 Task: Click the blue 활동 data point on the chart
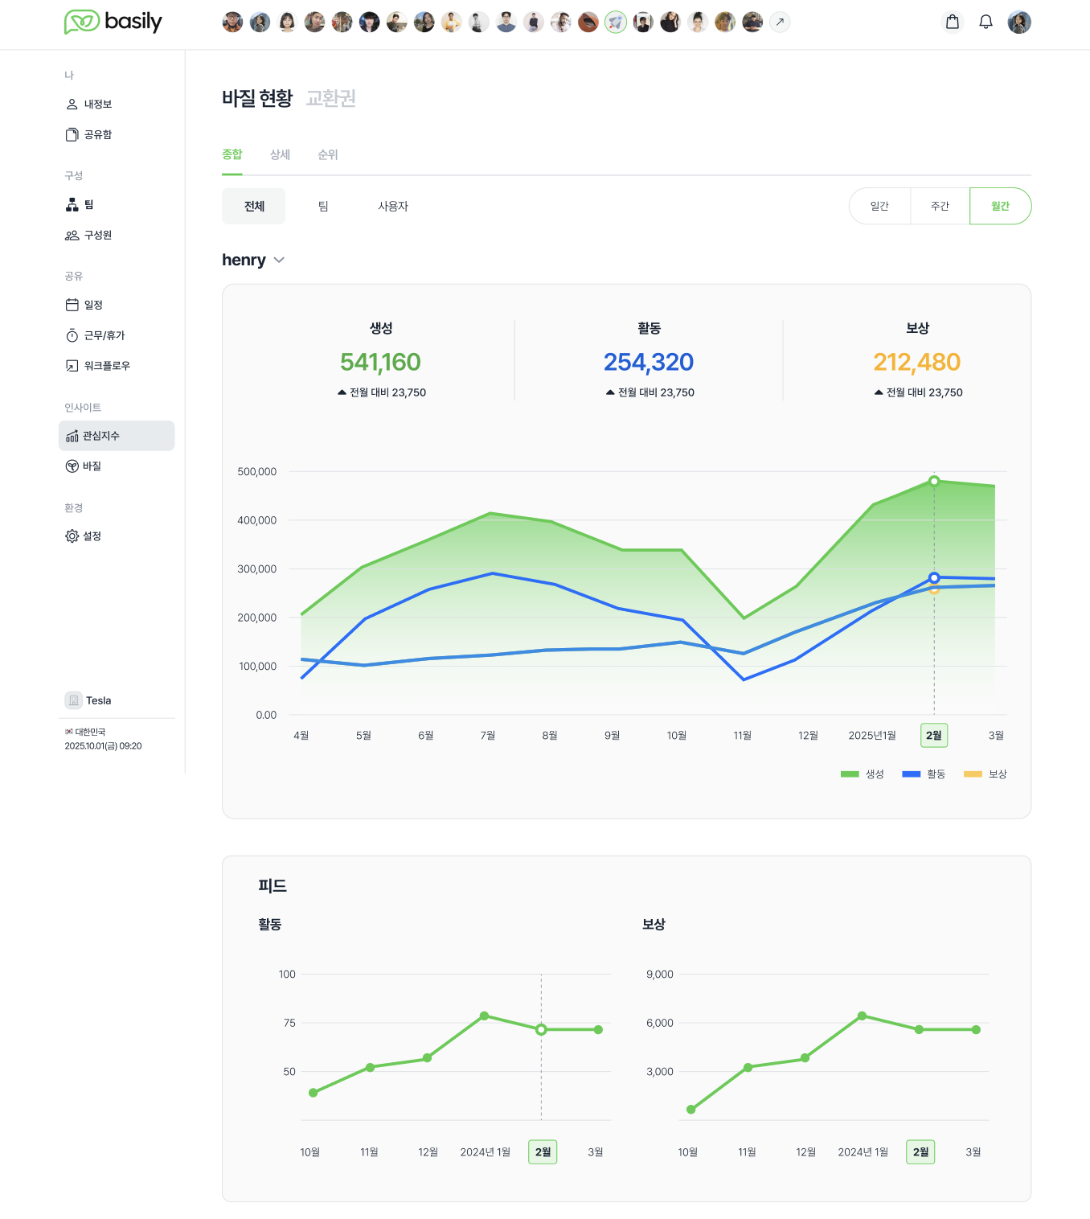pyautogui.click(x=934, y=577)
